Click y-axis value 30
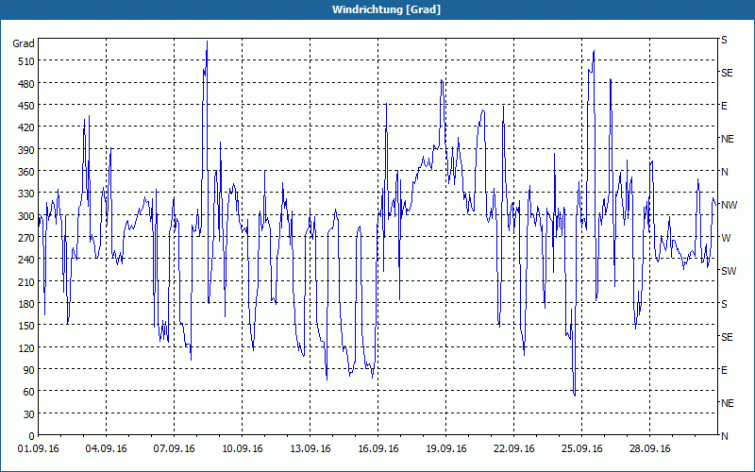The width and height of the screenshot is (755, 472). (x=29, y=414)
